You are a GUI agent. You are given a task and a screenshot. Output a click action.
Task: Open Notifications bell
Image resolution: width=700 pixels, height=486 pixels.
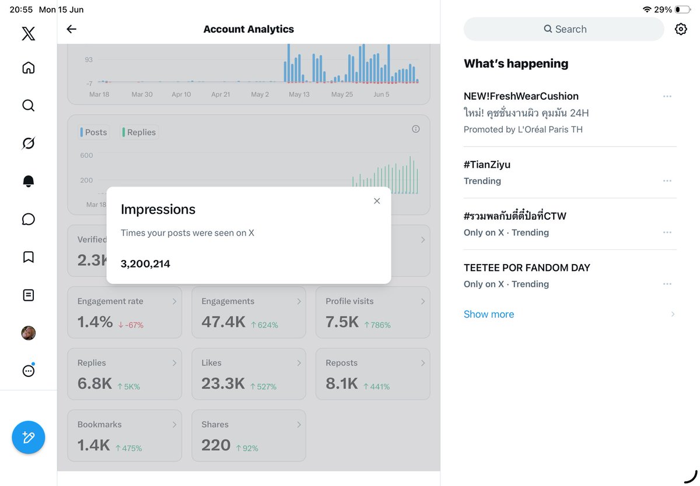pyautogui.click(x=28, y=181)
